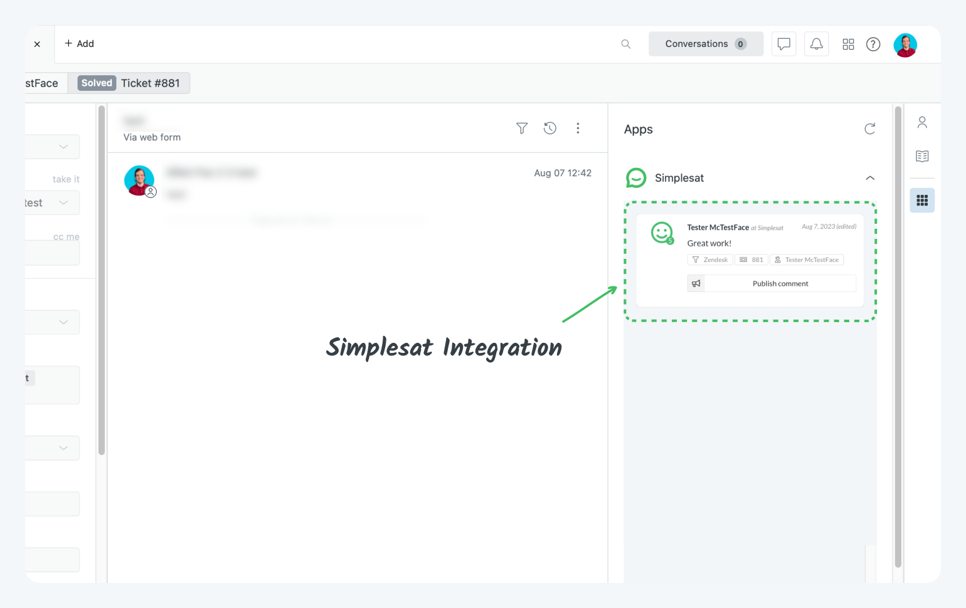Toggle the Apps sidebar grid button
Image resolution: width=966 pixels, height=608 pixels.
922,201
